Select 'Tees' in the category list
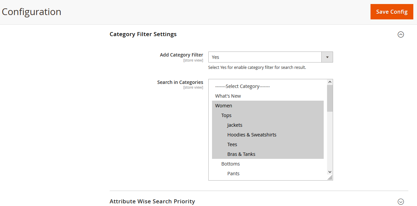 (232, 144)
